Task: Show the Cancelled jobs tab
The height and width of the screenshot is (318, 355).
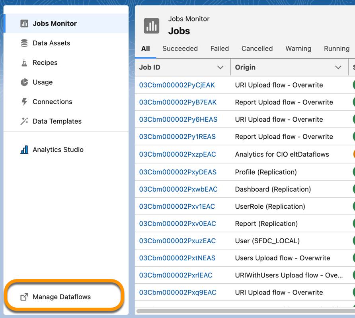Action: (x=257, y=48)
